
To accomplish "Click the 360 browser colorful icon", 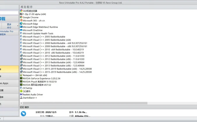I will 21,11.
